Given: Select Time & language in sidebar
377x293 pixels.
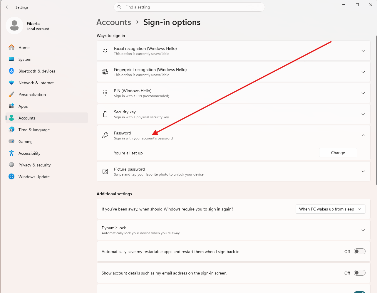Looking at the screenshot, I should [34, 130].
